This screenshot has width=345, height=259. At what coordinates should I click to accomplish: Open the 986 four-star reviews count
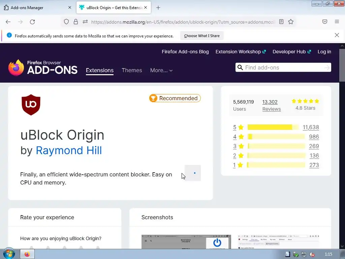[x=314, y=137]
